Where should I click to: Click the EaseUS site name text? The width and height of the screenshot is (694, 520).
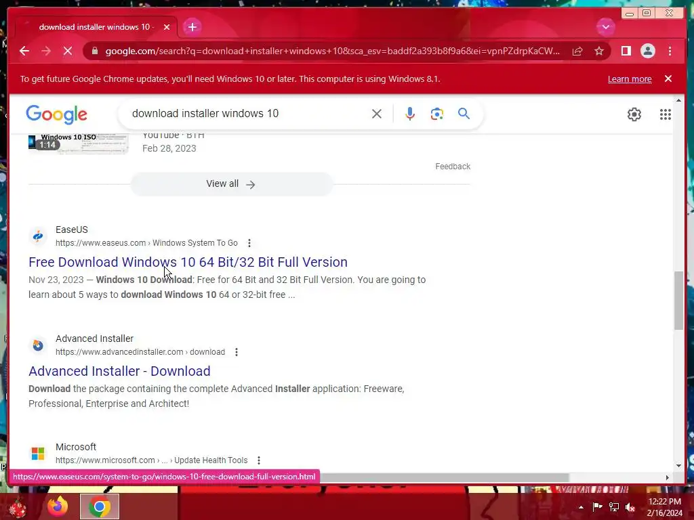(72, 230)
